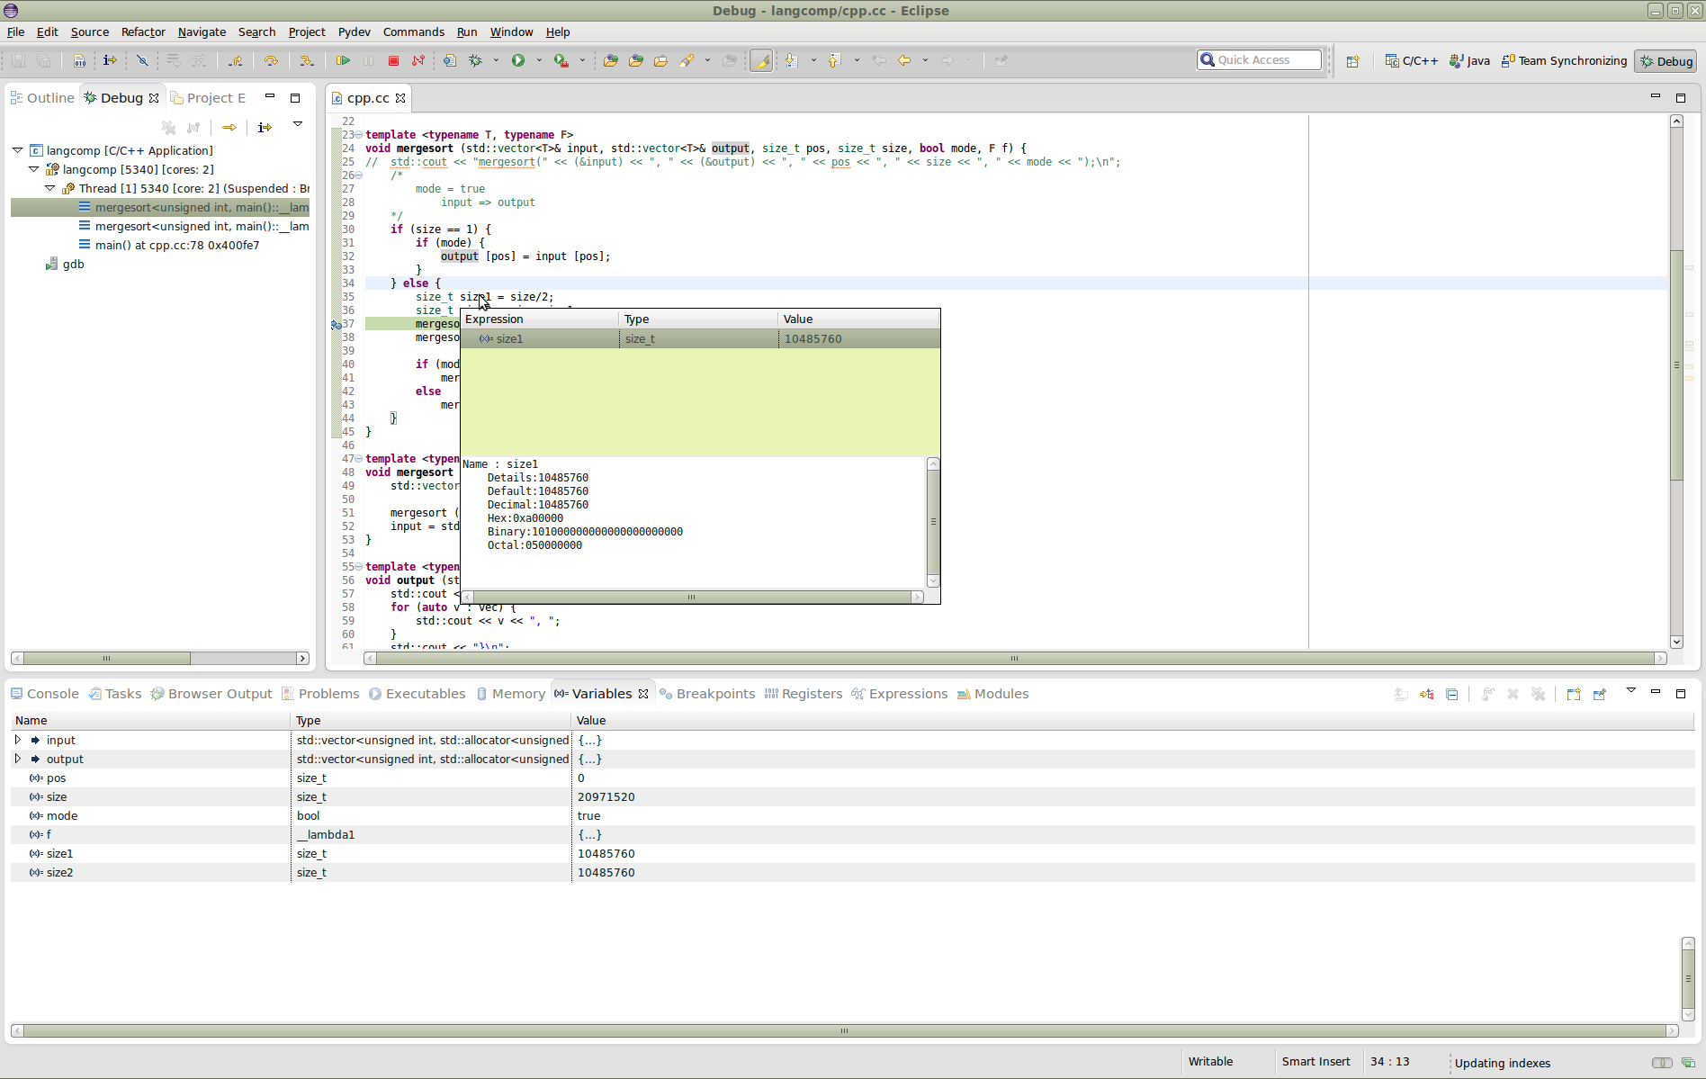Collapse the langcomp [5340] process node
This screenshot has height=1079, width=1706.
pyautogui.click(x=34, y=169)
